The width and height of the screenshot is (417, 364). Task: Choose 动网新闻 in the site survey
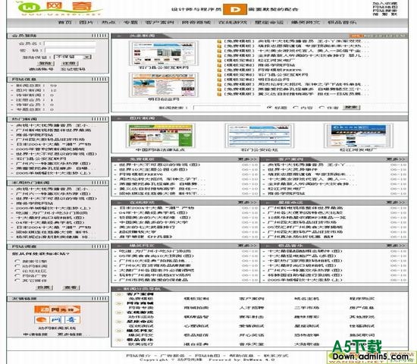(17, 266)
